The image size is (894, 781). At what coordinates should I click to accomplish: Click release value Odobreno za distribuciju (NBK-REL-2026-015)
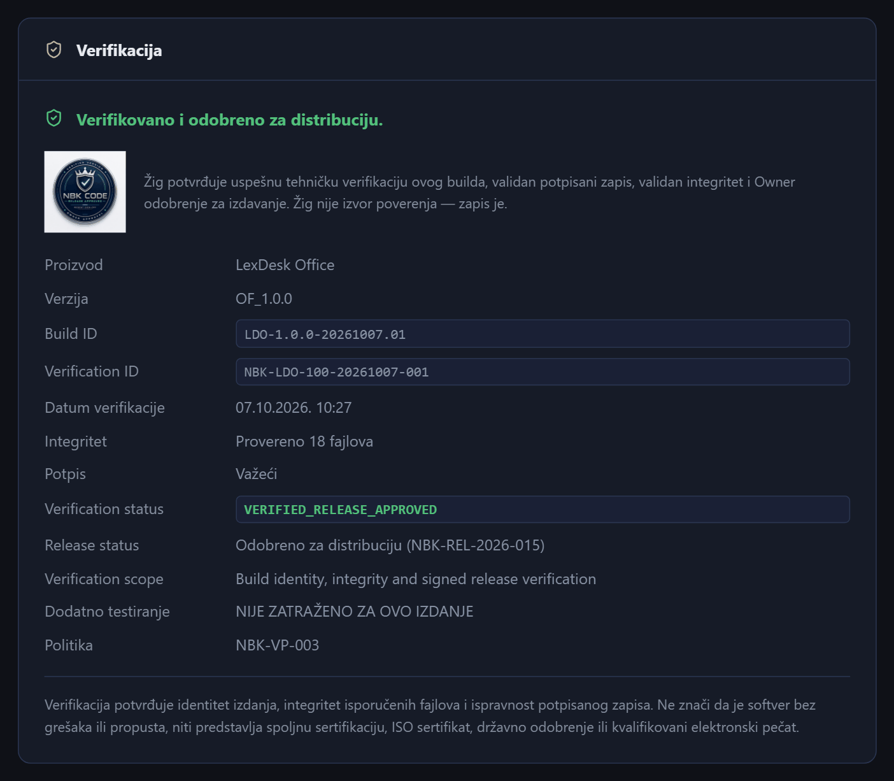click(390, 545)
